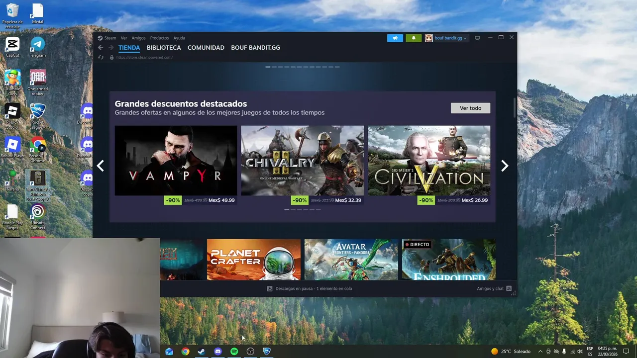Open the Vampyr game card
The width and height of the screenshot is (637, 358).
176,161
